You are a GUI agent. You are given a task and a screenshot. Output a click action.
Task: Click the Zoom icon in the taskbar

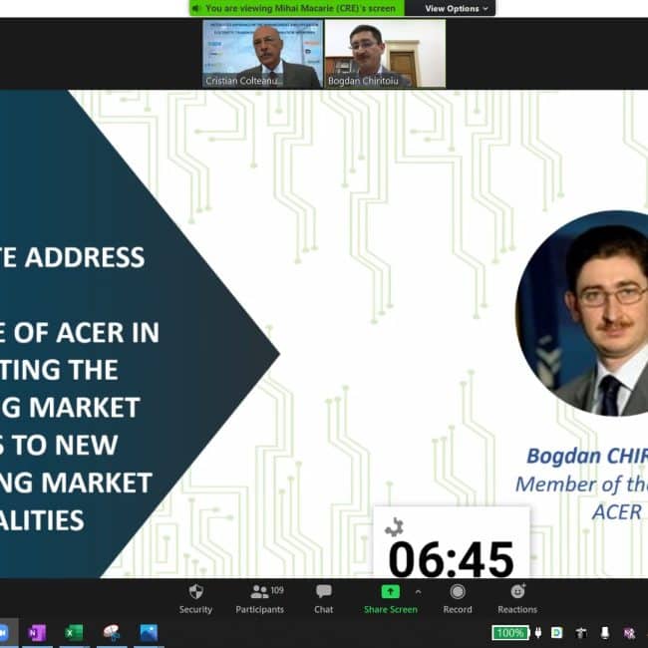coord(4,633)
